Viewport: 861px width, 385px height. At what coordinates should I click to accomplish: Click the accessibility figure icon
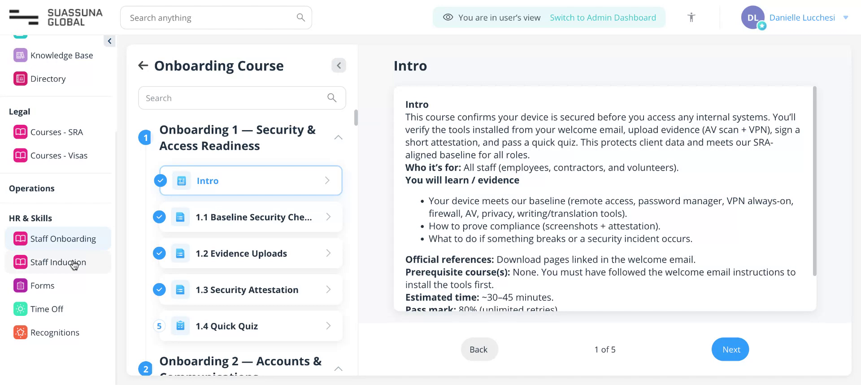pos(691,17)
